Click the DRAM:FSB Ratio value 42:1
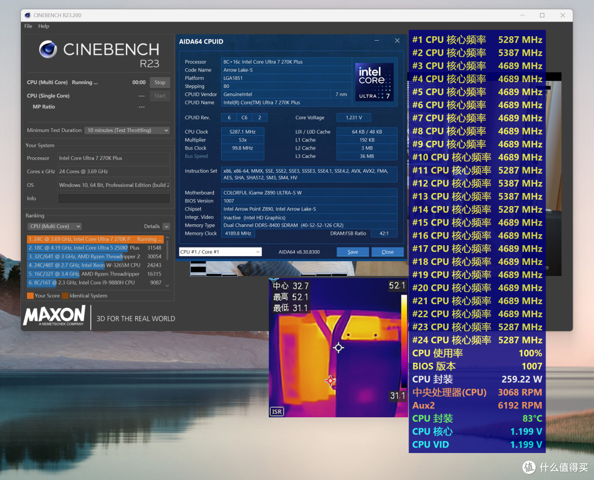Image resolution: width=594 pixels, height=480 pixels. pyautogui.click(x=384, y=233)
